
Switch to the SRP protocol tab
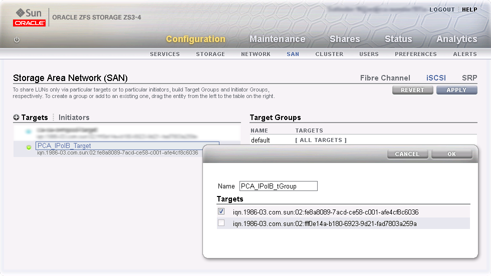(x=469, y=78)
